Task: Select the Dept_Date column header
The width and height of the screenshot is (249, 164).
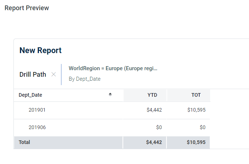Action: pos(31,95)
